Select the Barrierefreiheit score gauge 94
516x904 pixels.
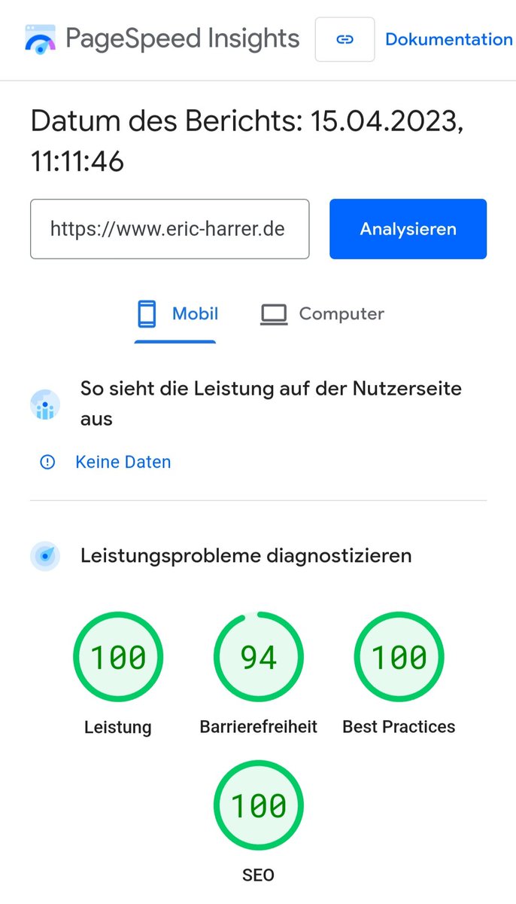(x=259, y=657)
